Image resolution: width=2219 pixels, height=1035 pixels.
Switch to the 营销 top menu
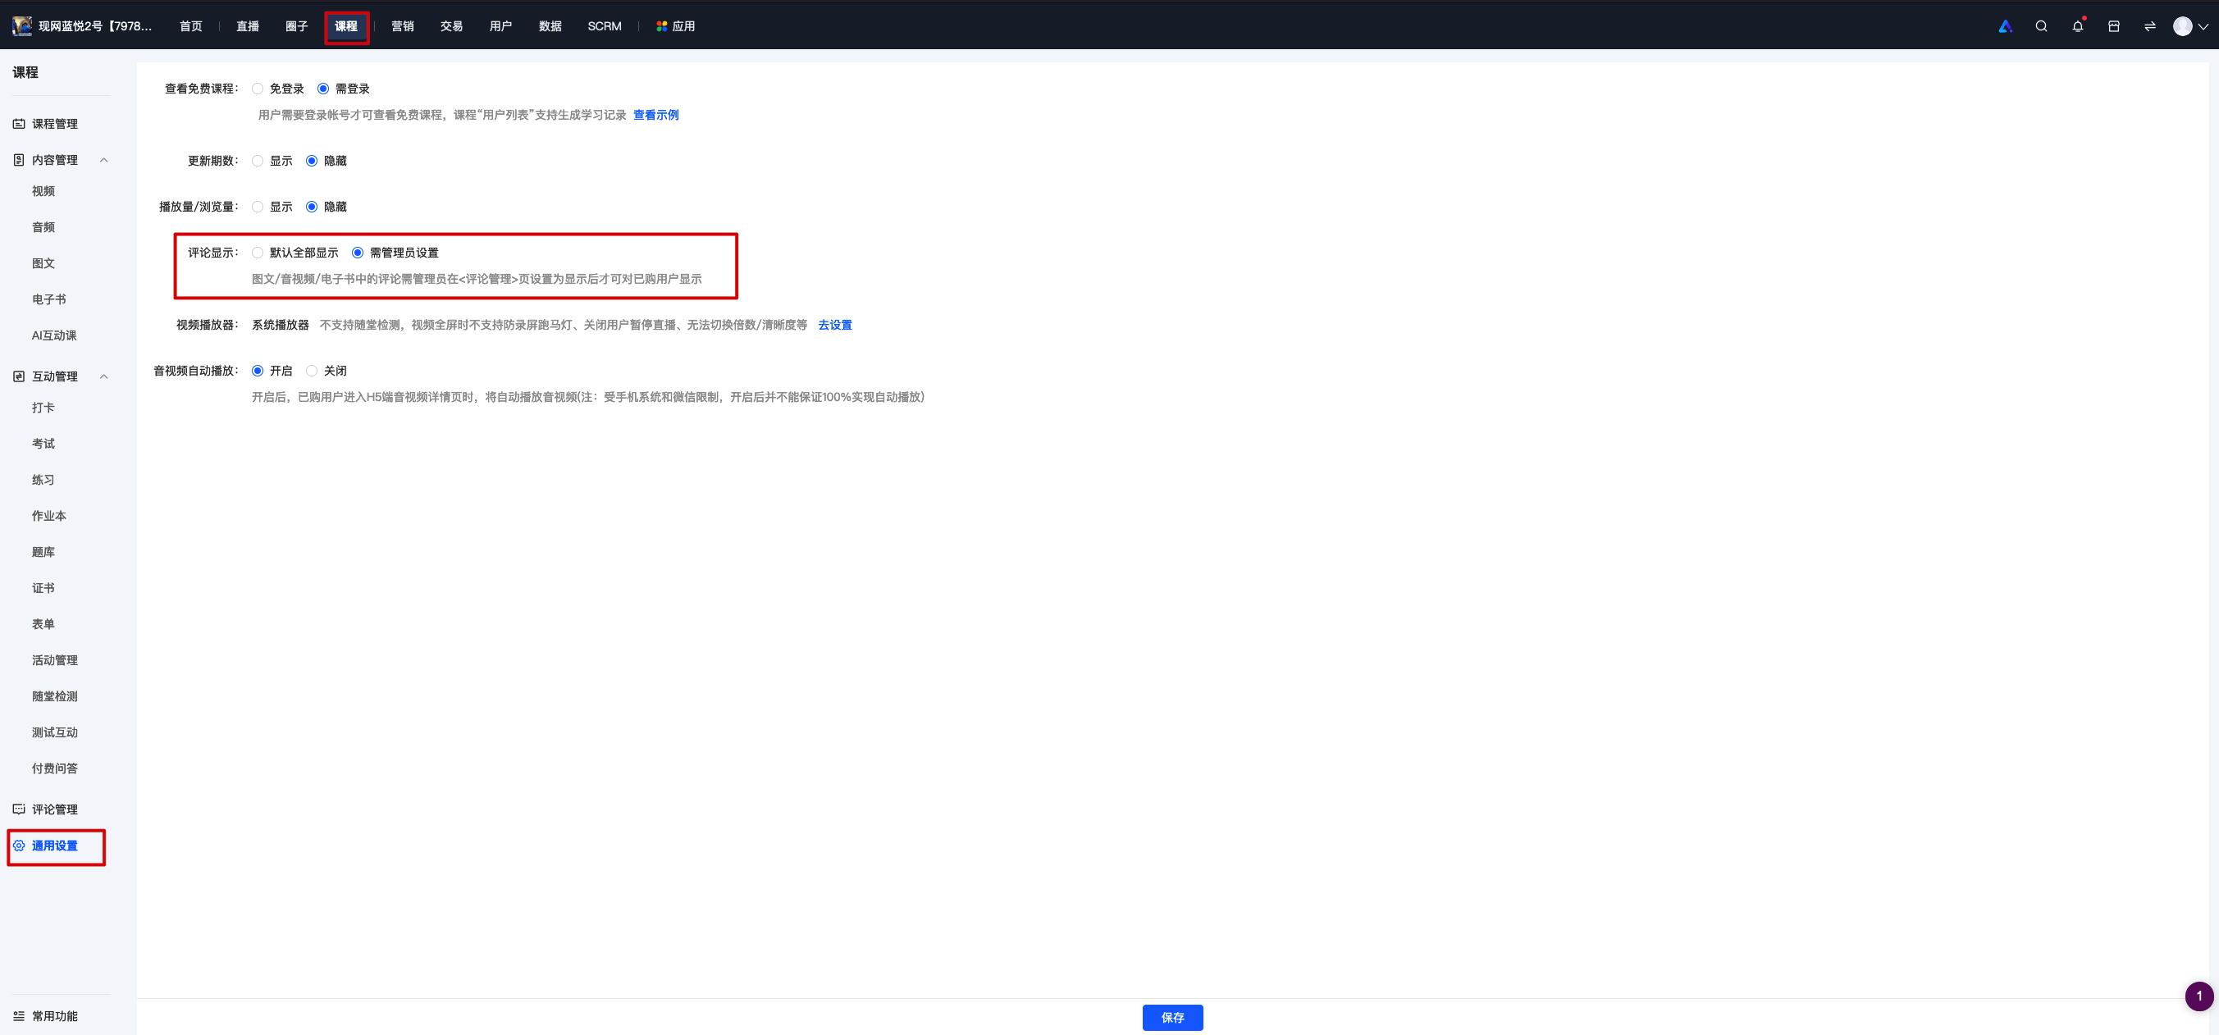(x=402, y=27)
